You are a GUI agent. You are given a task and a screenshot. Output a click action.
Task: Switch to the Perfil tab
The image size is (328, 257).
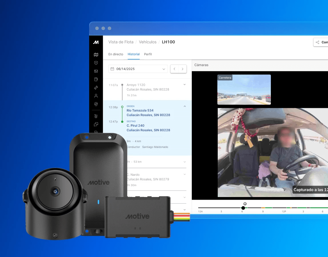click(148, 54)
